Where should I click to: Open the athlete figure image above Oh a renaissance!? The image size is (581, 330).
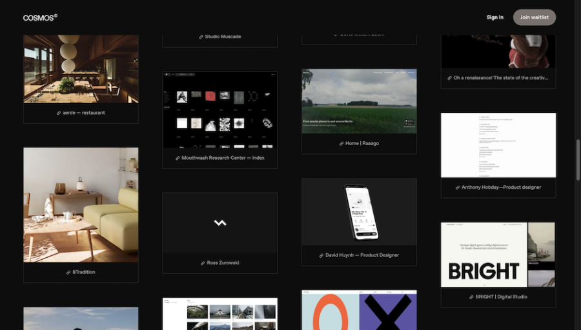click(498, 52)
